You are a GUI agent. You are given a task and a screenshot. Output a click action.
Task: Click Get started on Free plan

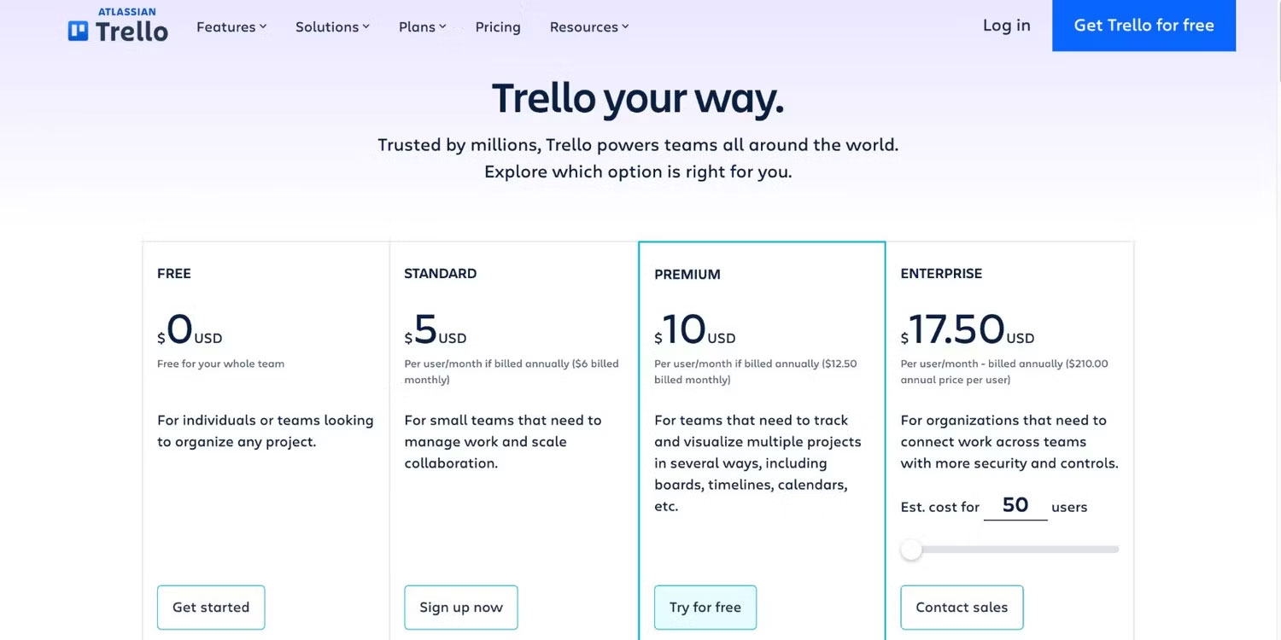211,608
